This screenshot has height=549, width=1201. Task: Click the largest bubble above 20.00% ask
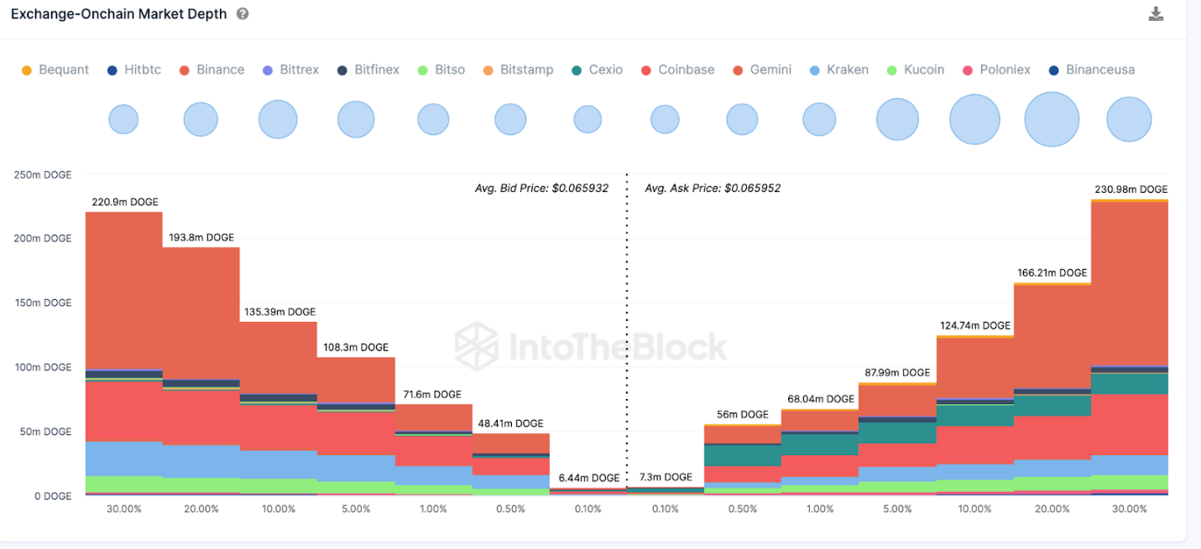coord(1052,120)
